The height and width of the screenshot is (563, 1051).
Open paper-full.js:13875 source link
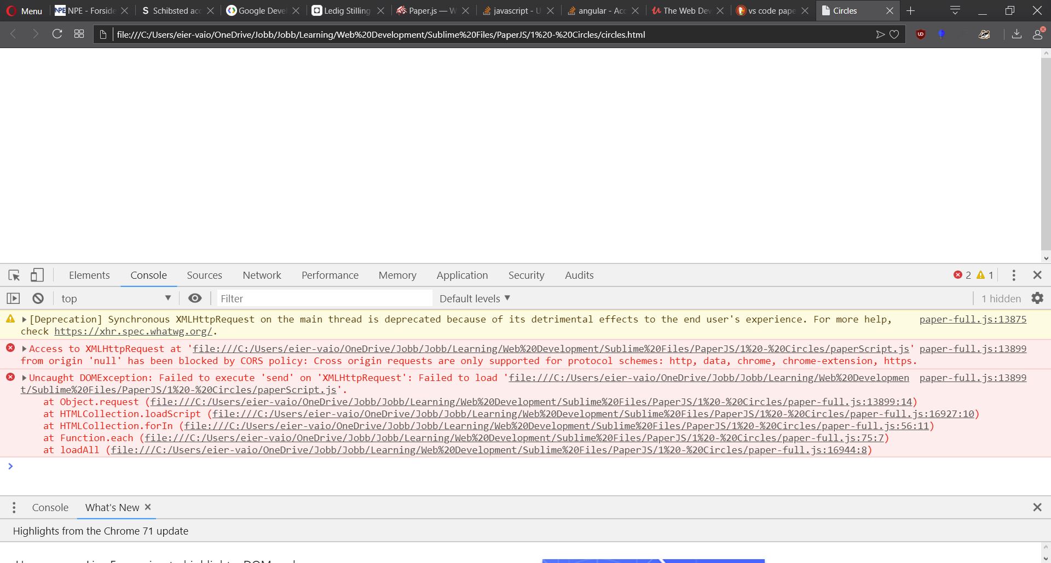(x=973, y=319)
